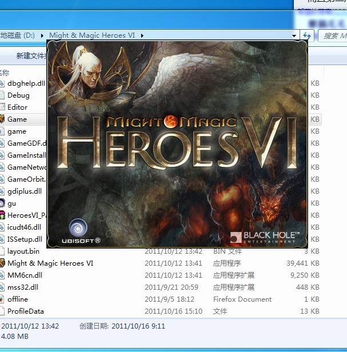The height and width of the screenshot is (352, 347).
Task: Select the HeroesVI_Pa file icon
Action: [x=2, y=215]
